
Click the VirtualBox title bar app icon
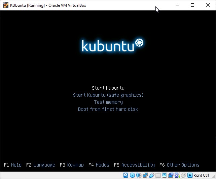[6, 5]
